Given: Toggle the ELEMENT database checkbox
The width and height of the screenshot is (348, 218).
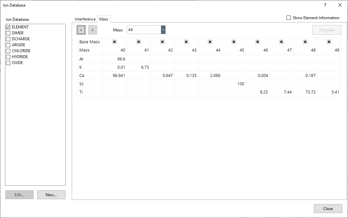Looking at the screenshot, I should (8, 27).
